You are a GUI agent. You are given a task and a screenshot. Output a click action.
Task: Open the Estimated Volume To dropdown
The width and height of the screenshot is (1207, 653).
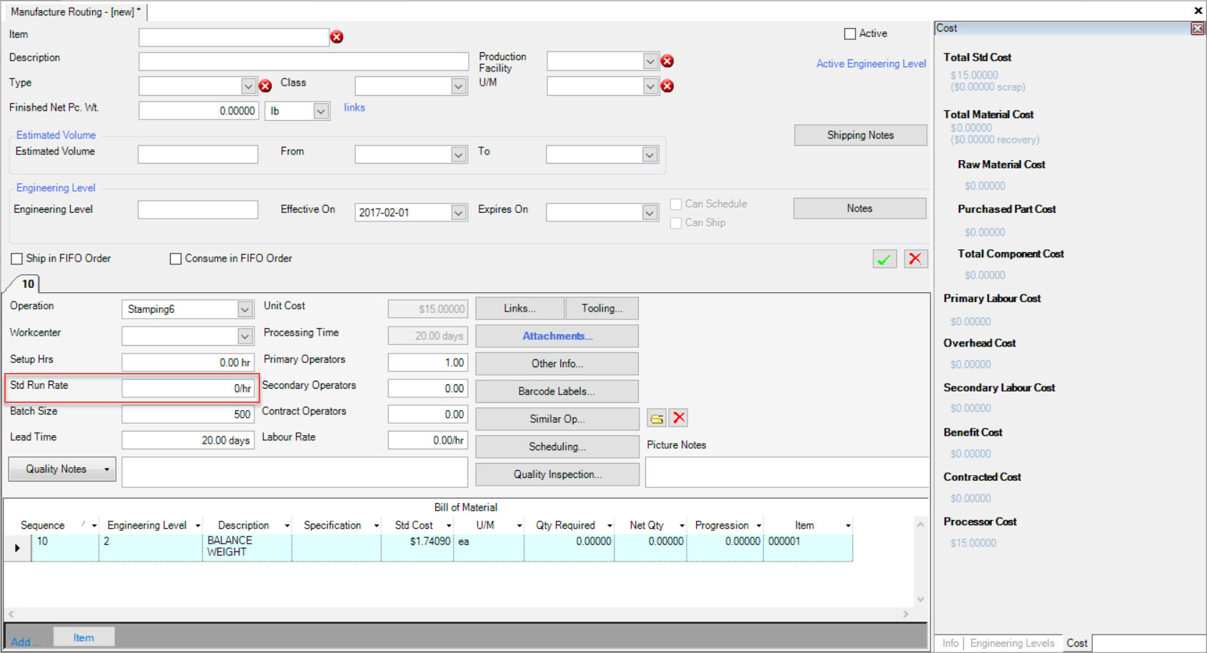pos(650,154)
